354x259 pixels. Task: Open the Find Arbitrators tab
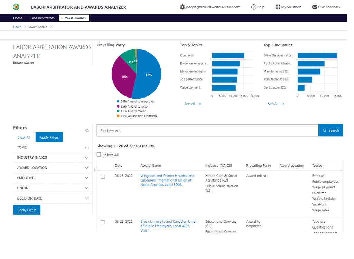click(43, 18)
